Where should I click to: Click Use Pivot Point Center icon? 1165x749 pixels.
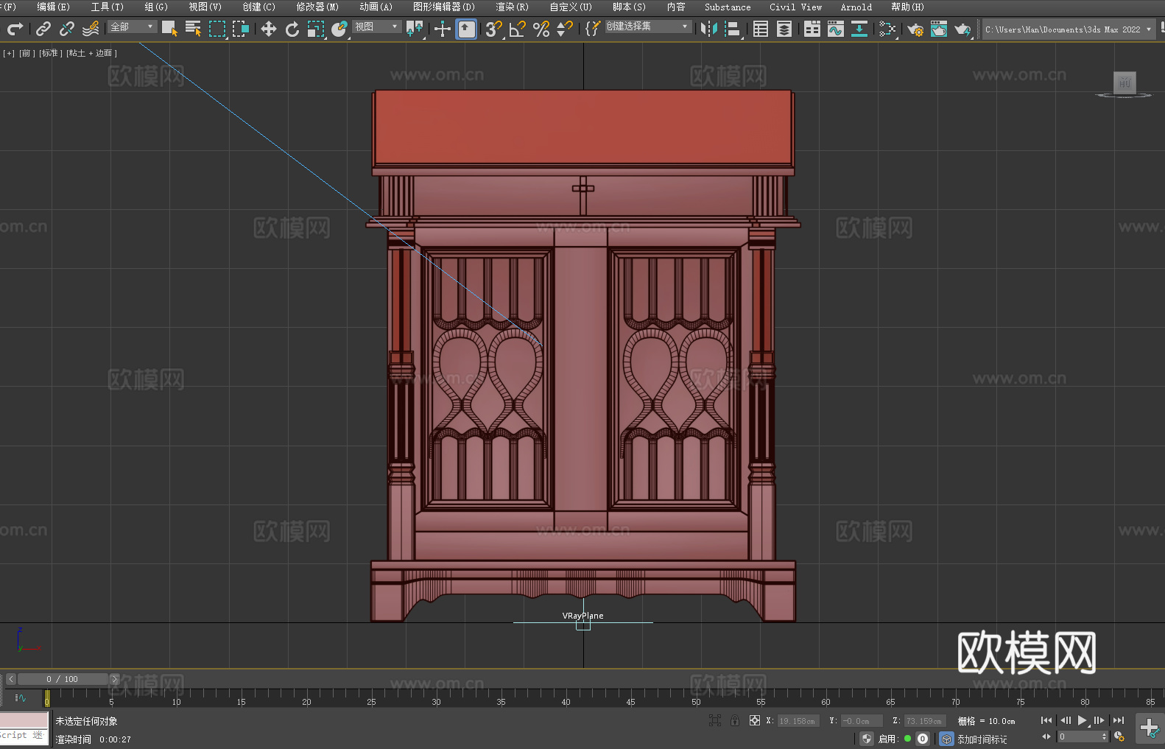point(415,29)
